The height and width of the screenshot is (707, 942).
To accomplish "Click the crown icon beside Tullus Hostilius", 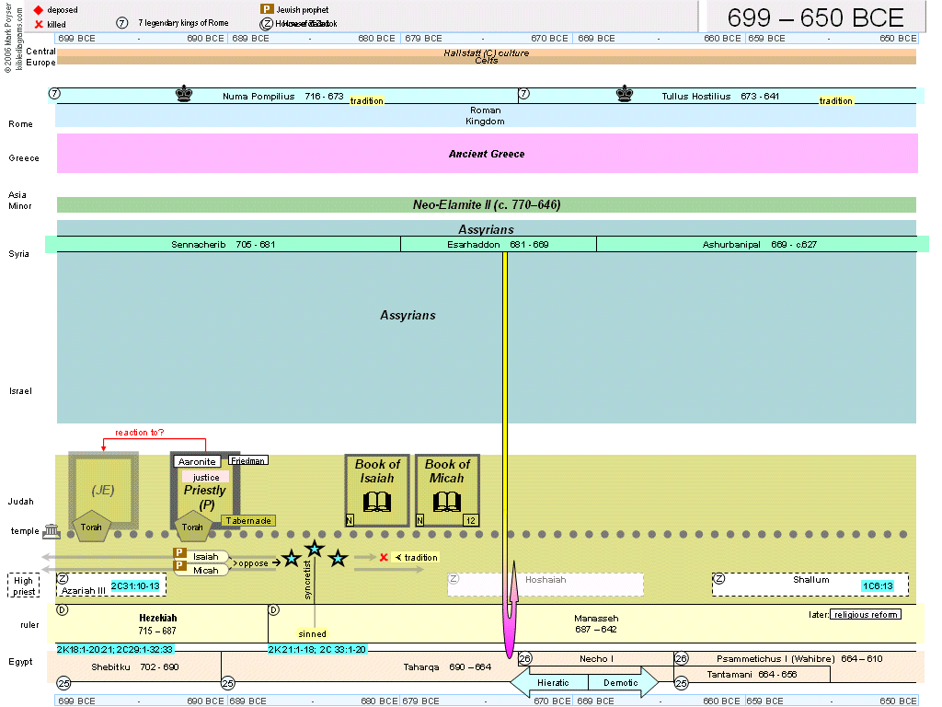I will (x=626, y=93).
